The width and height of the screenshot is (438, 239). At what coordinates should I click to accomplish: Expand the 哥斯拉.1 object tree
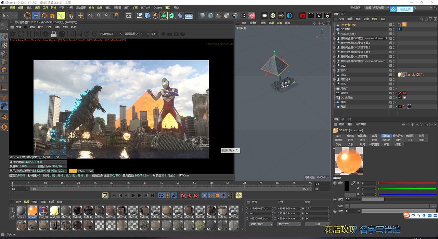(335, 79)
